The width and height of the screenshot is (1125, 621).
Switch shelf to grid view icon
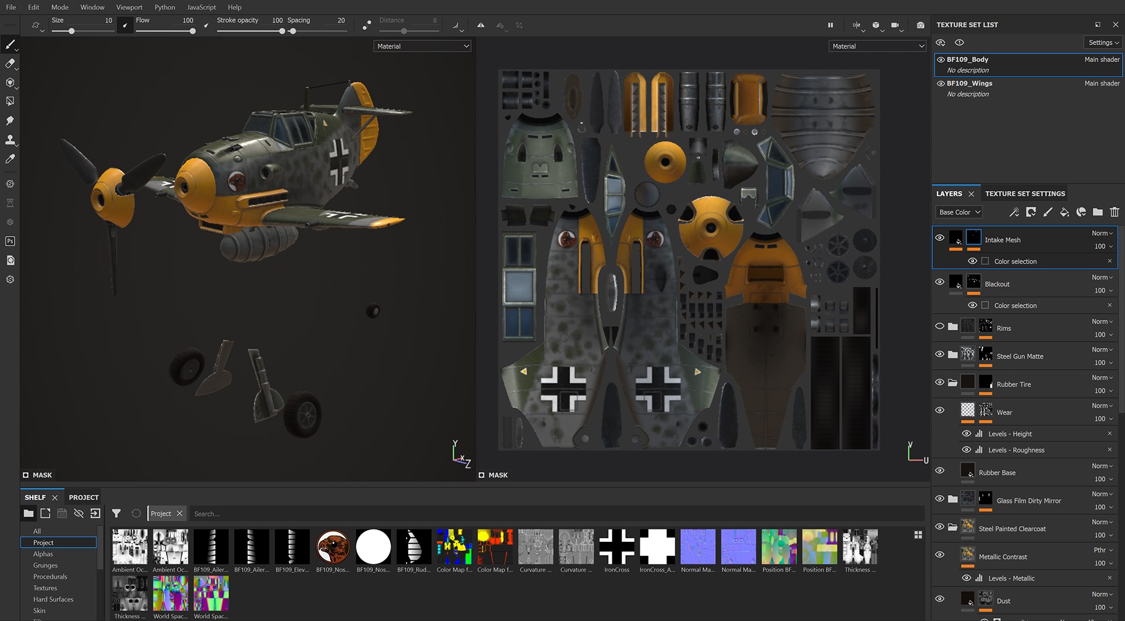[x=918, y=535]
